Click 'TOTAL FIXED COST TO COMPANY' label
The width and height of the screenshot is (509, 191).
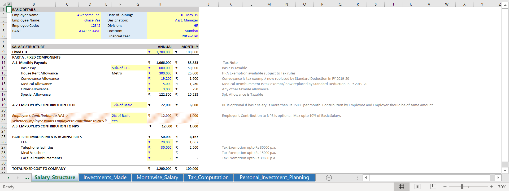click(39, 169)
